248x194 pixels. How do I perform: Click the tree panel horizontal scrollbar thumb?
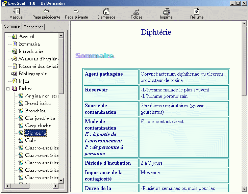click(x=20, y=186)
